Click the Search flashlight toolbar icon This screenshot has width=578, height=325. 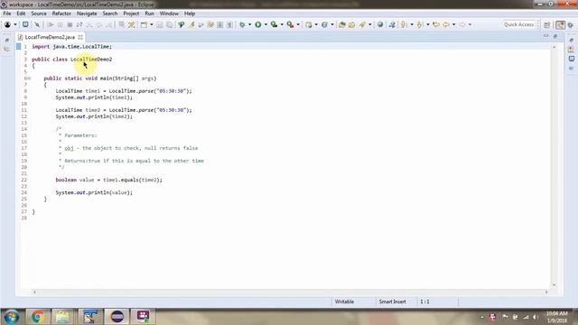[362, 24]
